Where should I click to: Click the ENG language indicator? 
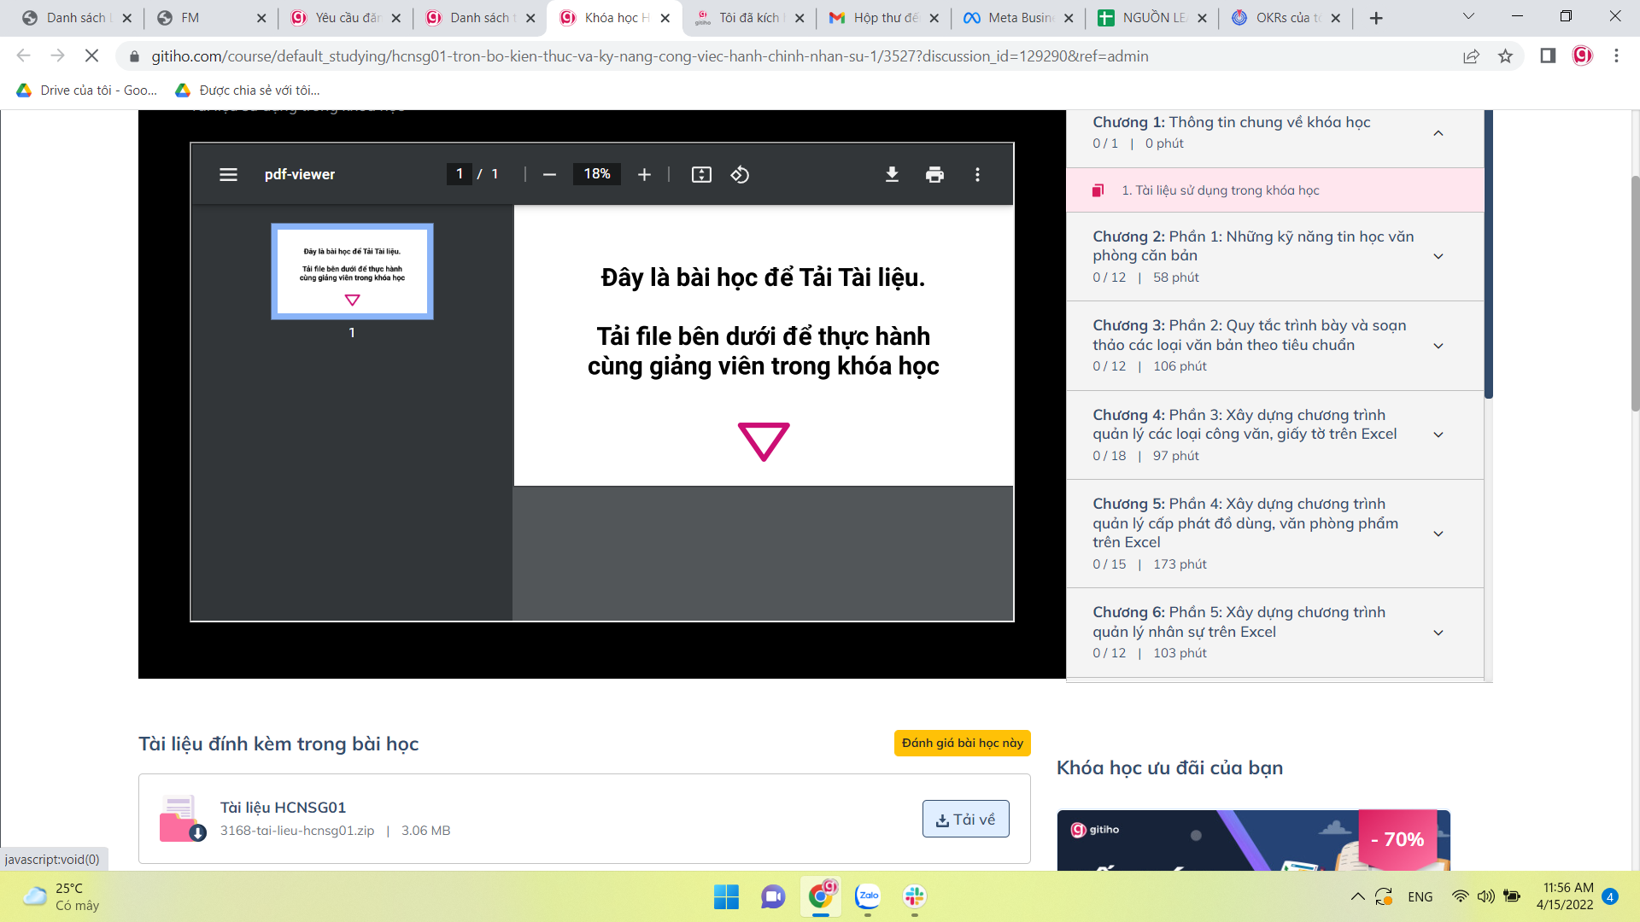click(x=1420, y=896)
